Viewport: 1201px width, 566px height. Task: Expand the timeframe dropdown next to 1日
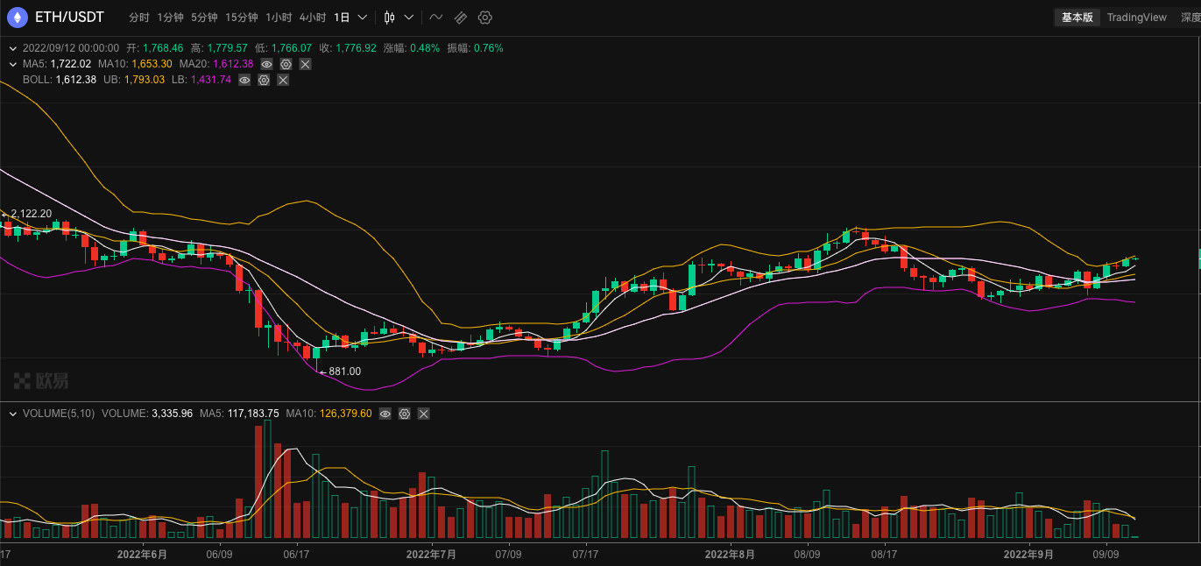pos(363,18)
